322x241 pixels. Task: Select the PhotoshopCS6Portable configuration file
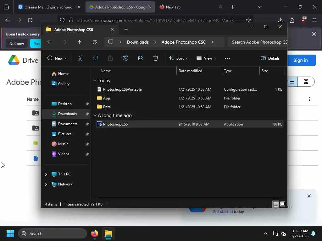189,89
